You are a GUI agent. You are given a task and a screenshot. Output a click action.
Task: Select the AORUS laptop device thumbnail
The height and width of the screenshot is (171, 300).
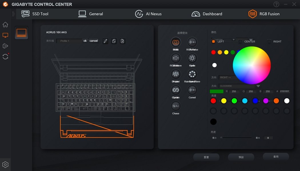tap(21, 33)
